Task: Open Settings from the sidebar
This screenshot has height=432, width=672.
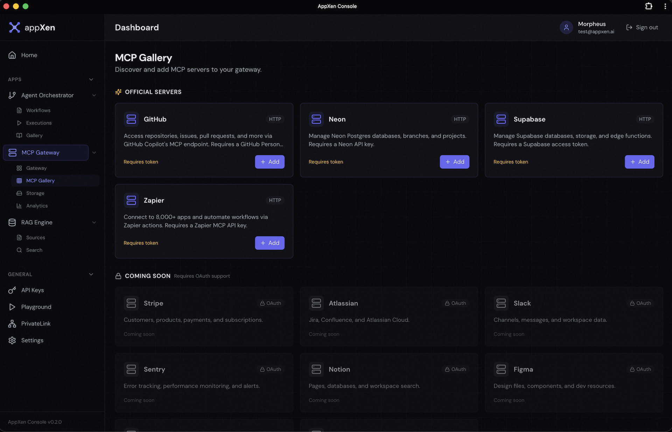Action: (x=32, y=340)
